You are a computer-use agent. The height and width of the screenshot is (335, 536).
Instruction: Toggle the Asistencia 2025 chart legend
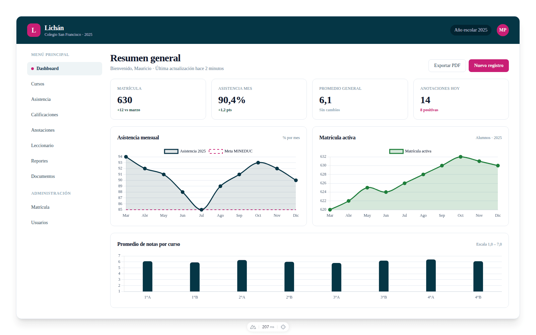(185, 151)
